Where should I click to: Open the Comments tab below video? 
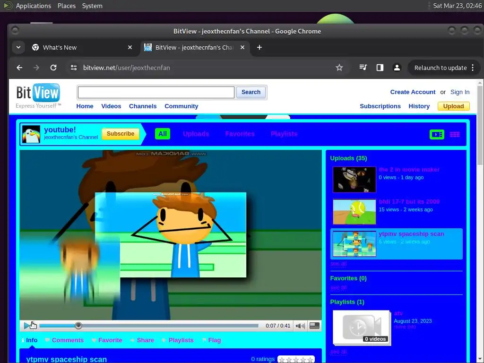tap(64, 340)
